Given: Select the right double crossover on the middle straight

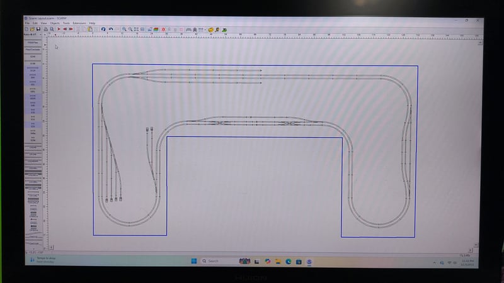Looking at the screenshot, I should tap(291, 123).
